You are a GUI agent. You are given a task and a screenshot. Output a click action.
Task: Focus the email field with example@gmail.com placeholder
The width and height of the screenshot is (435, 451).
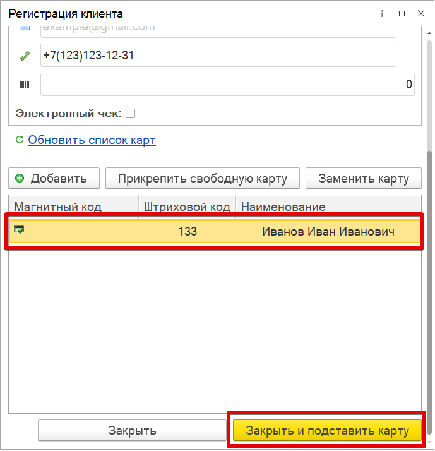click(x=218, y=31)
